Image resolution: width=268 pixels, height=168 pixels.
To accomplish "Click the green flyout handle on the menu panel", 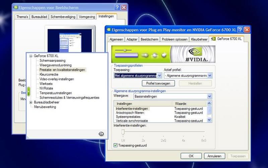I will point(28,91).
